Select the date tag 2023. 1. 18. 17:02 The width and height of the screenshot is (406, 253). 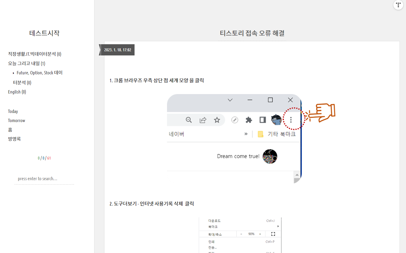(x=117, y=50)
